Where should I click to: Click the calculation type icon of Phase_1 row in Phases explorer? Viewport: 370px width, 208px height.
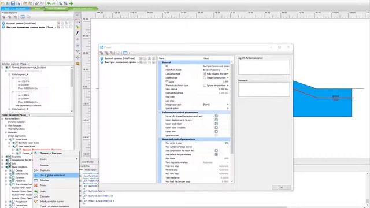(x=58, y=27)
